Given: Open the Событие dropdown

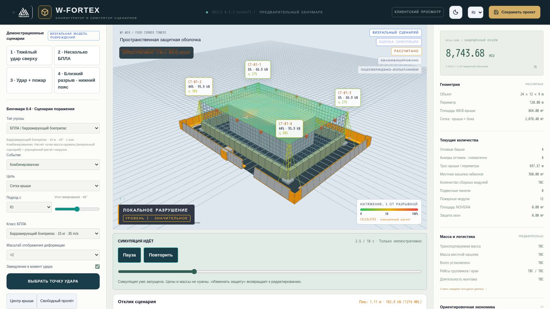Looking at the screenshot, I should click(x=53, y=164).
